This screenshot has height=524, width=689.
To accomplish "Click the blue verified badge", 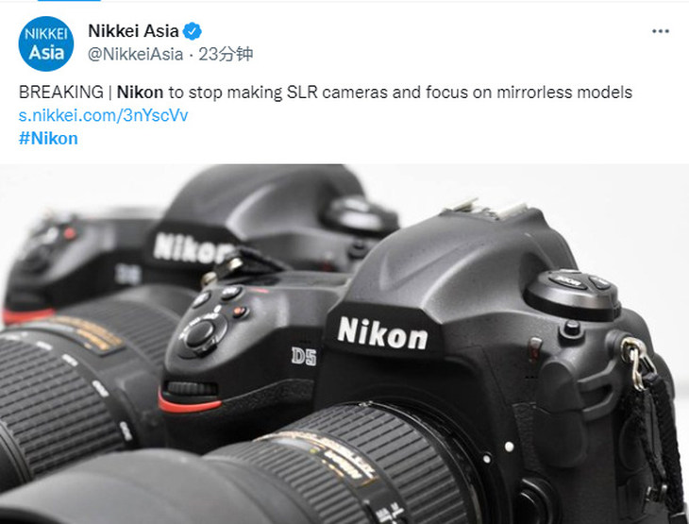I will coord(192,31).
